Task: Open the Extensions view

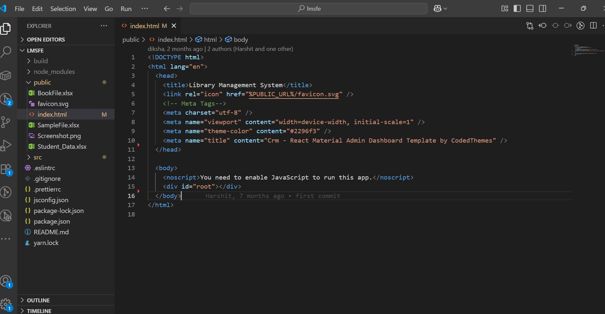Action: point(6,169)
